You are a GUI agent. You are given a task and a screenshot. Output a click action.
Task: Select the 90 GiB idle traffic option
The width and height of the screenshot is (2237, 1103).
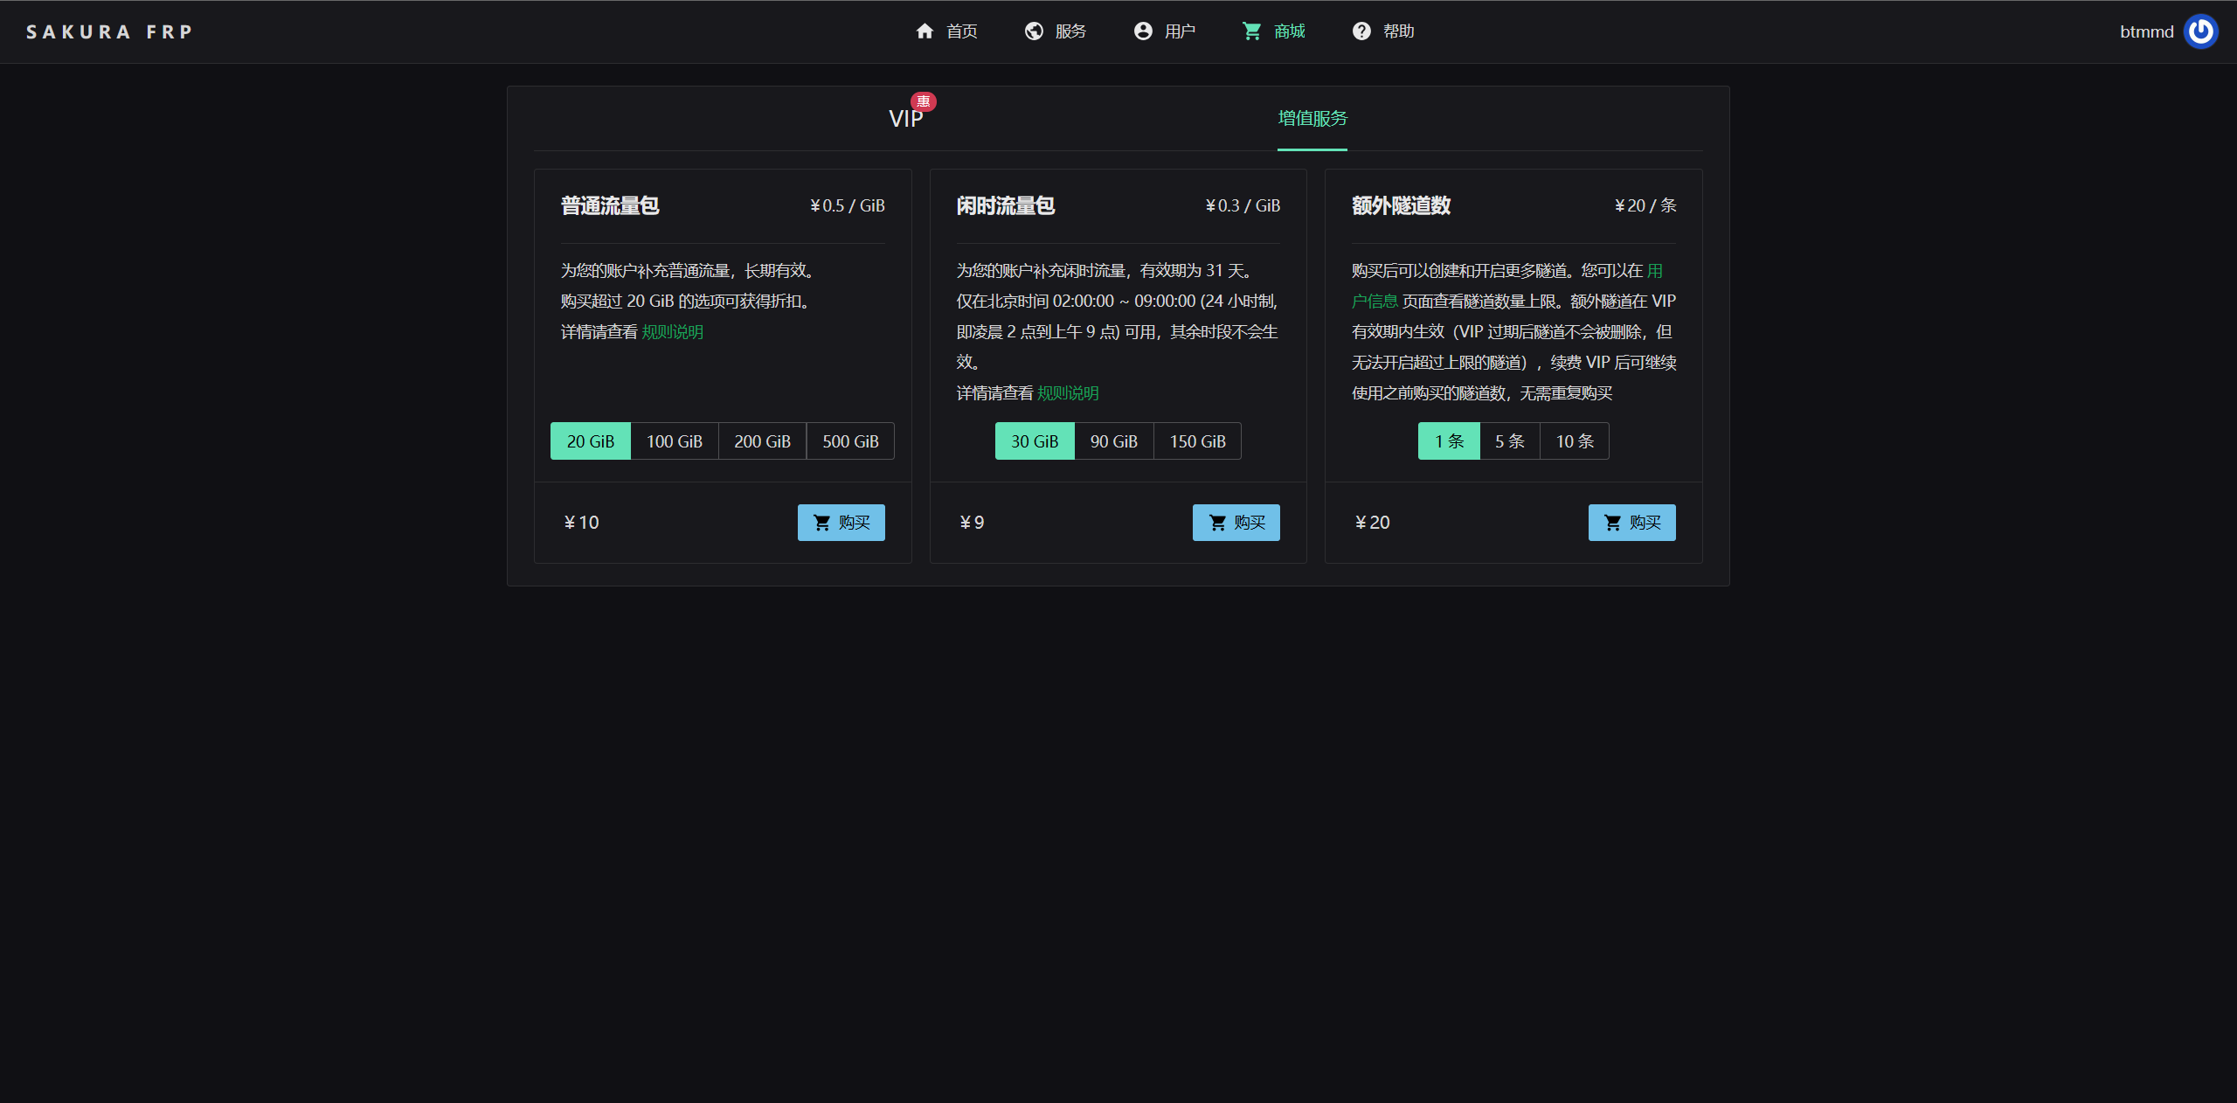(1113, 441)
